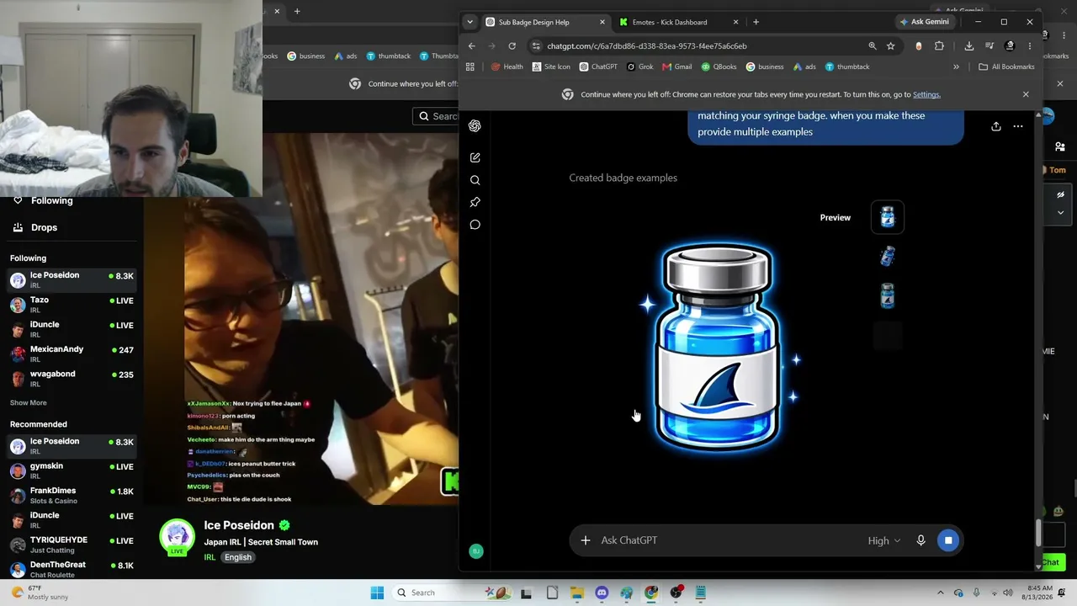Open the Grok bookmark

click(639, 66)
